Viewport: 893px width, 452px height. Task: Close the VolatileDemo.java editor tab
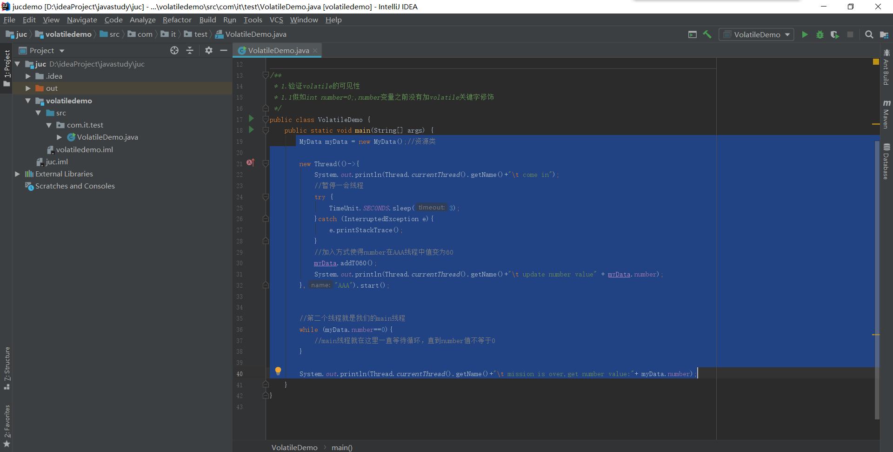point(315,51)
